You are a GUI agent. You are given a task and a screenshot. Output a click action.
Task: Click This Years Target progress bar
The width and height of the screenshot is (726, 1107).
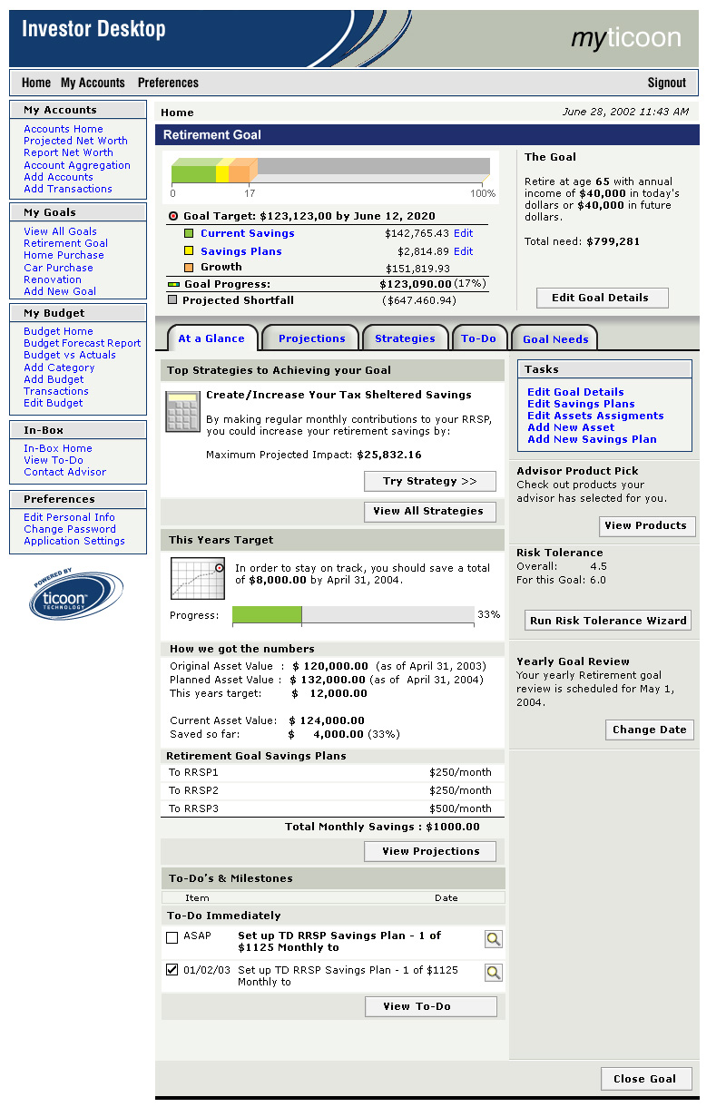(x=353, y=615)
